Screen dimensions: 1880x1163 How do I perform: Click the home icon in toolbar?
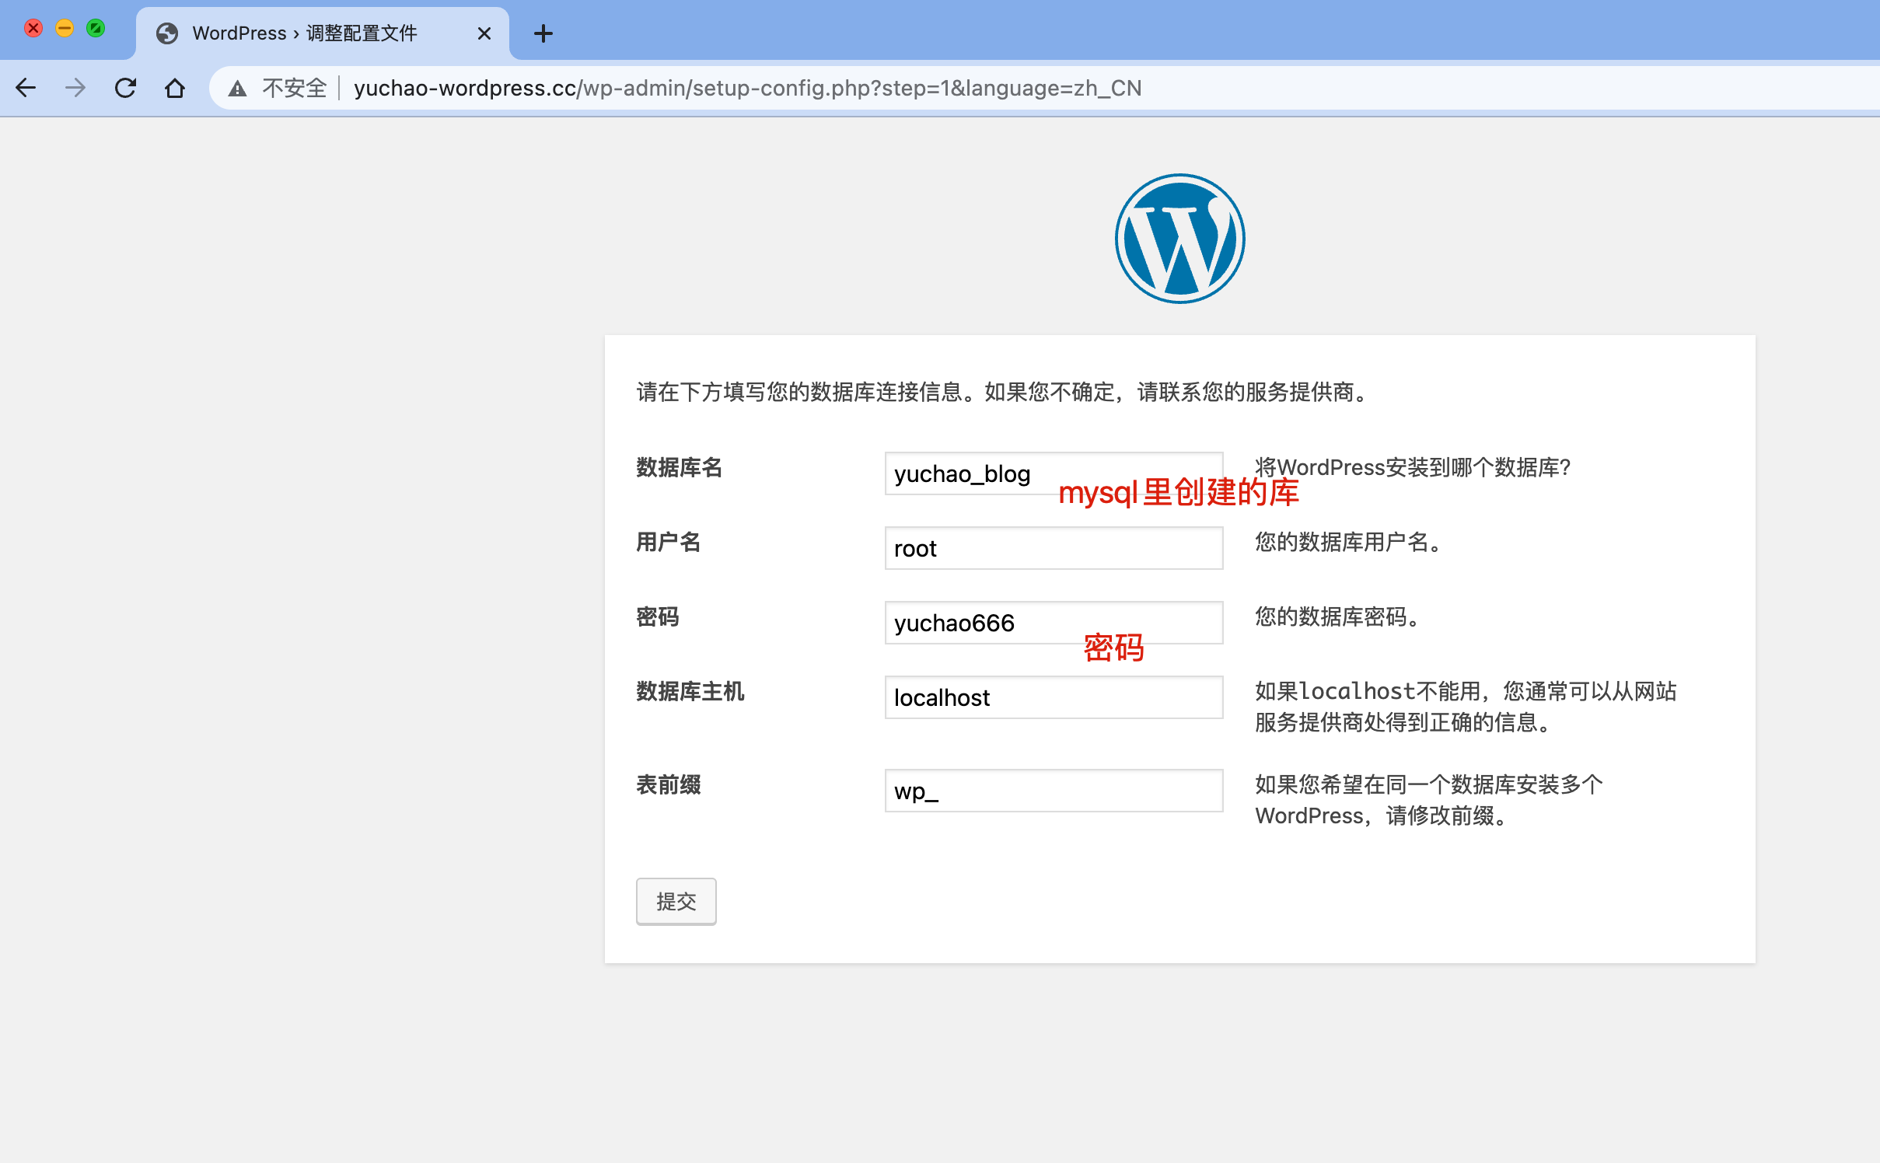[x=175, y=88]
